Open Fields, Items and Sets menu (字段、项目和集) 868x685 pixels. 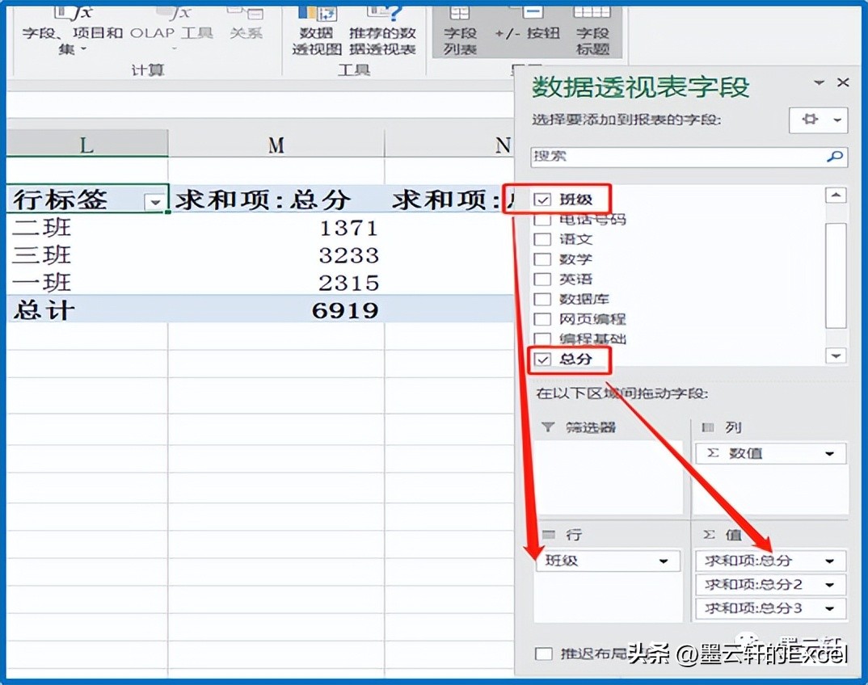pos(72,32)
